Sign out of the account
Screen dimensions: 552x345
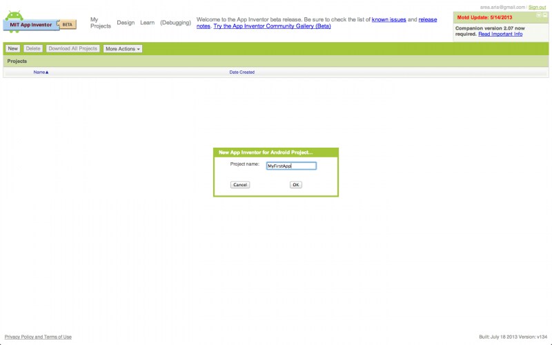537,7
